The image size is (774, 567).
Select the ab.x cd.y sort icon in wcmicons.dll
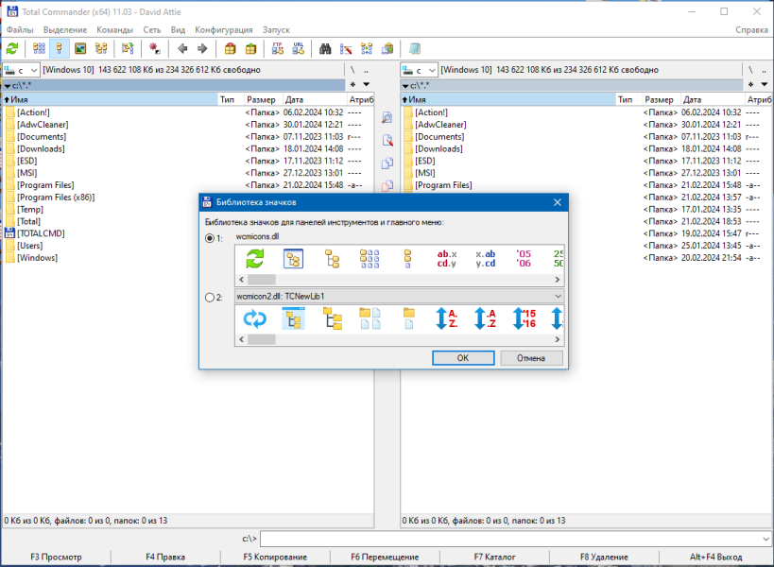(447, 259)
